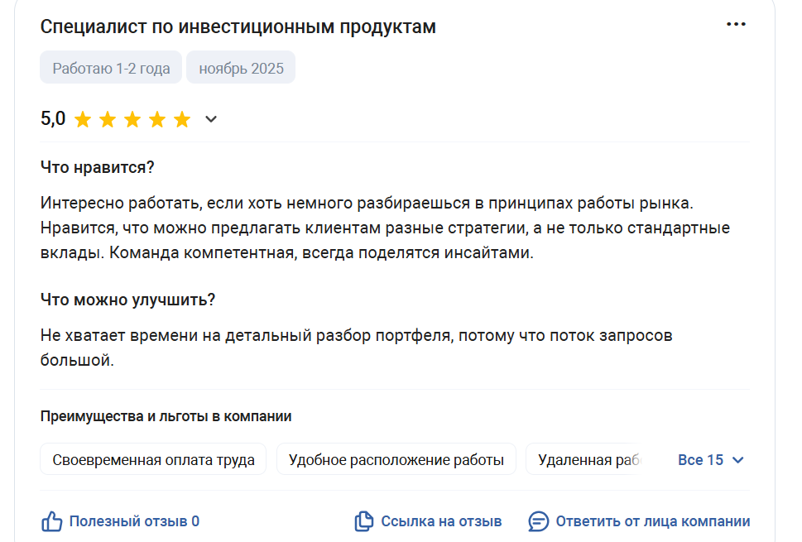802x542 pixels.
Task: Click the thumbs-up helpful review icon
Action: 51,521
